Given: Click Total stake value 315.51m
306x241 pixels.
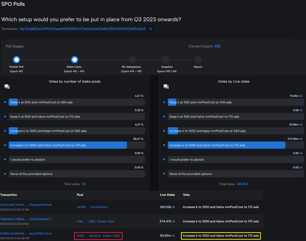Looking at the screenshot, I should [243, 184].
